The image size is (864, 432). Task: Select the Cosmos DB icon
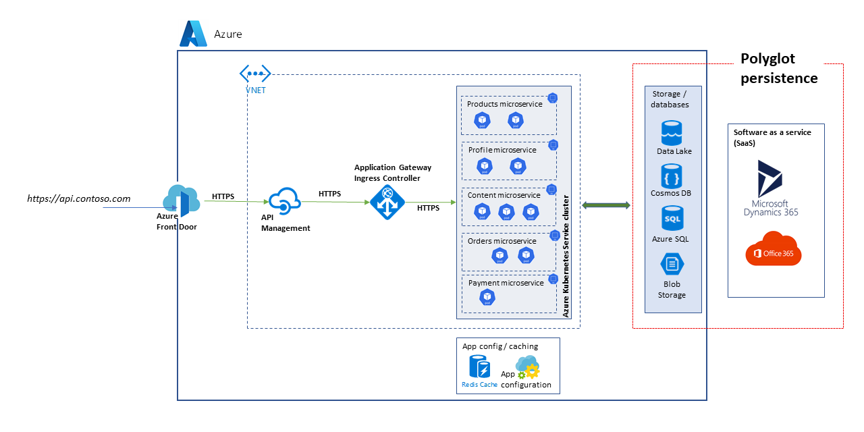pos(671,177)
